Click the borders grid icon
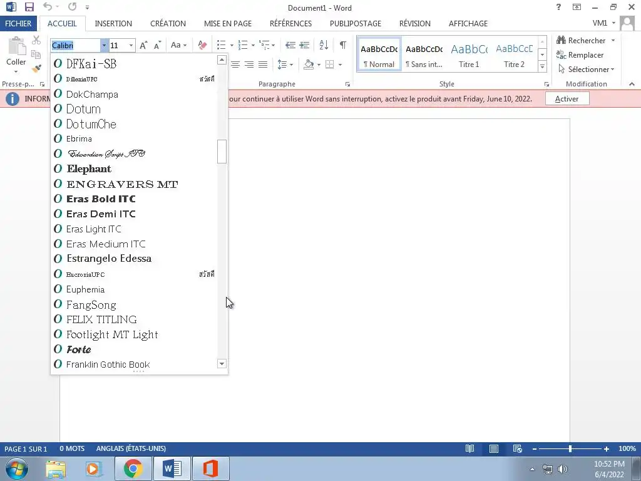This screenshot has width=641, height=481. [330, 65]
